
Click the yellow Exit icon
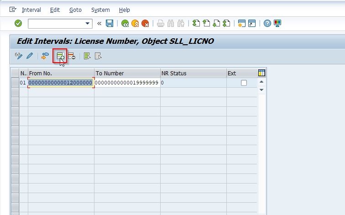(x=135, y=23)
